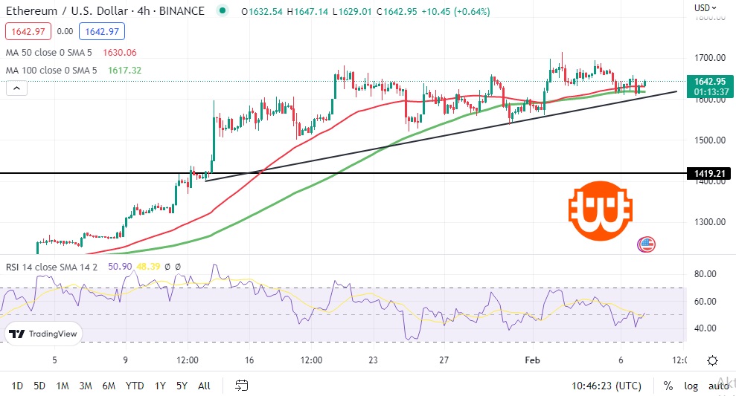Viewport: 736px width, 396px height.
Task: Click the MA 50 value 1630.06
Action: click(x=120, y=53)
